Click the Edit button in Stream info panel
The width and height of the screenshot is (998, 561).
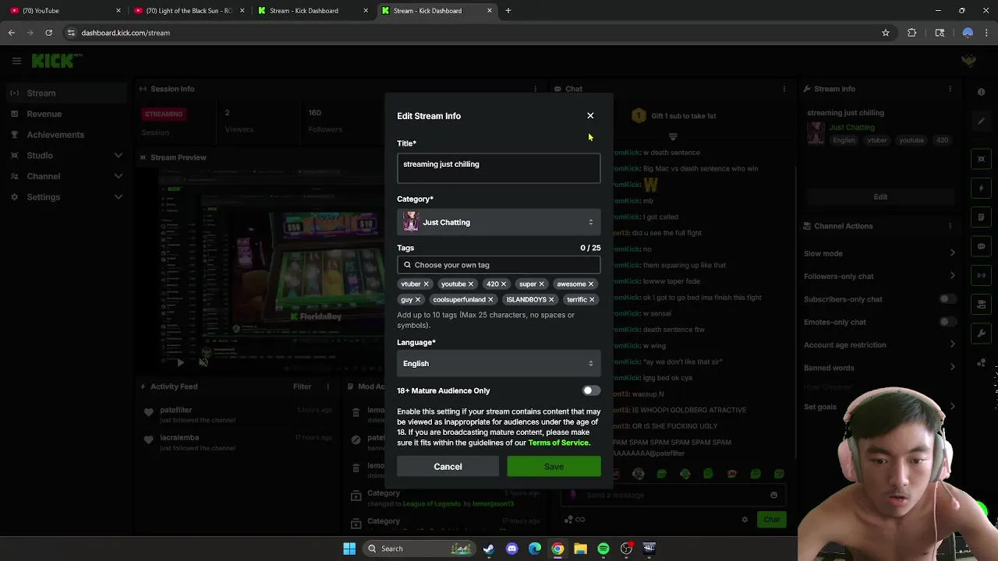pos(880,197)
